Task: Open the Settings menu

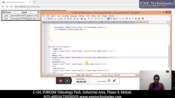Action: pyautogui.click(x=81, y=16)
